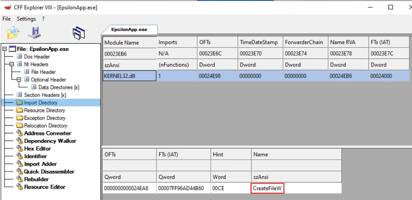The width and height of the screenshot is (412, 200).
Task: Click the Name RVA column header
Action: 348,42
